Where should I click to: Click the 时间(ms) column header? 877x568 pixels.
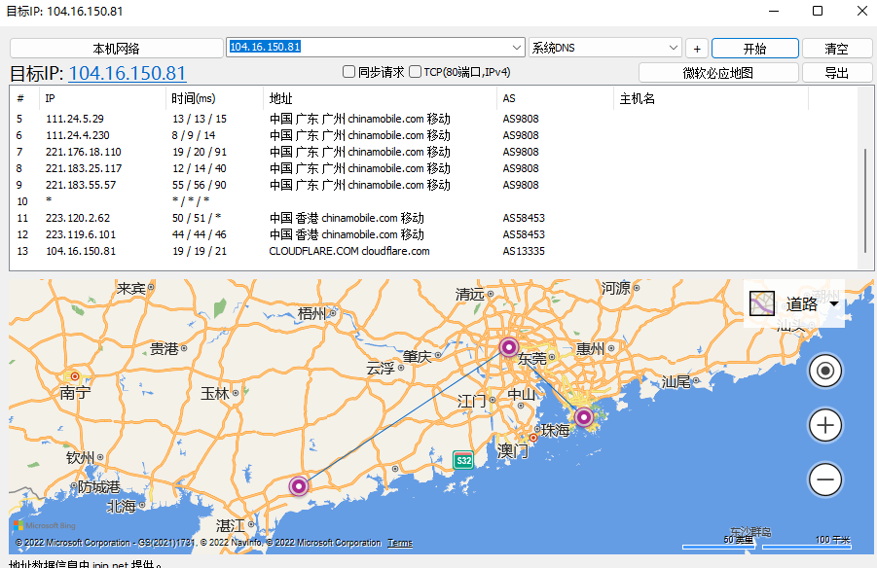coord(214,98)
